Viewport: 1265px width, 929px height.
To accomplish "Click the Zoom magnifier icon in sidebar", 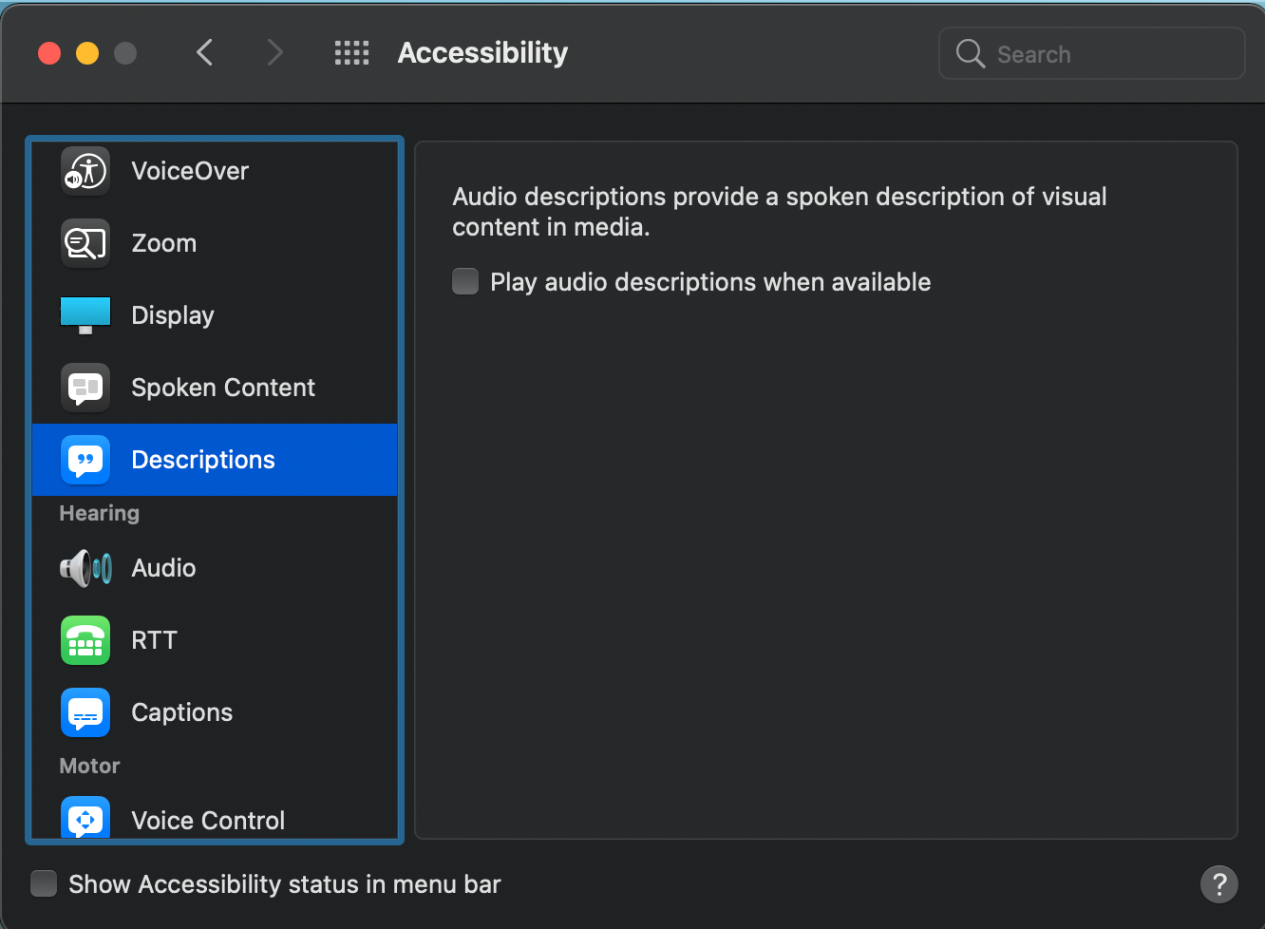I will pos(85,243).
